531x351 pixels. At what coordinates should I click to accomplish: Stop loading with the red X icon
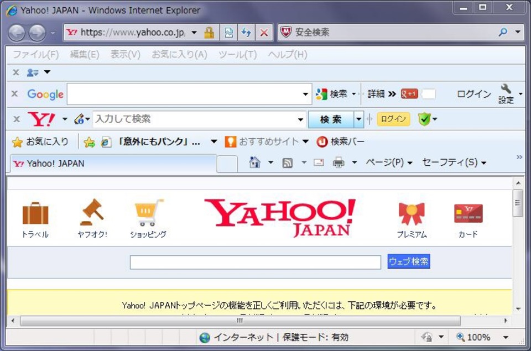tap(264, 33)
